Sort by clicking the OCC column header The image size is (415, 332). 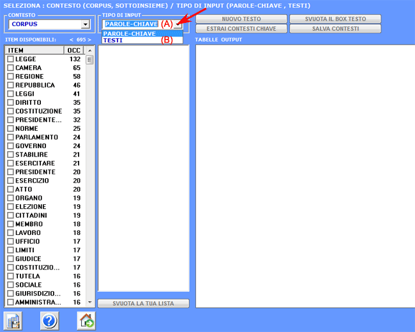pos(74,50)
